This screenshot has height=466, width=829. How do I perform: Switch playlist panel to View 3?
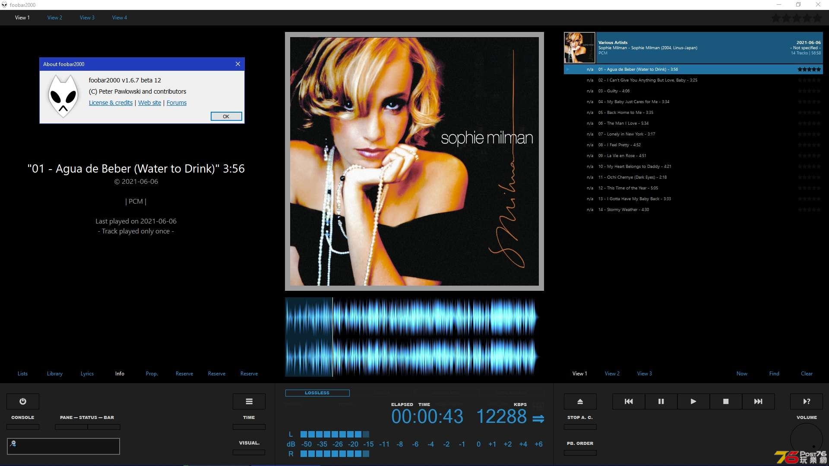point(645,374)
